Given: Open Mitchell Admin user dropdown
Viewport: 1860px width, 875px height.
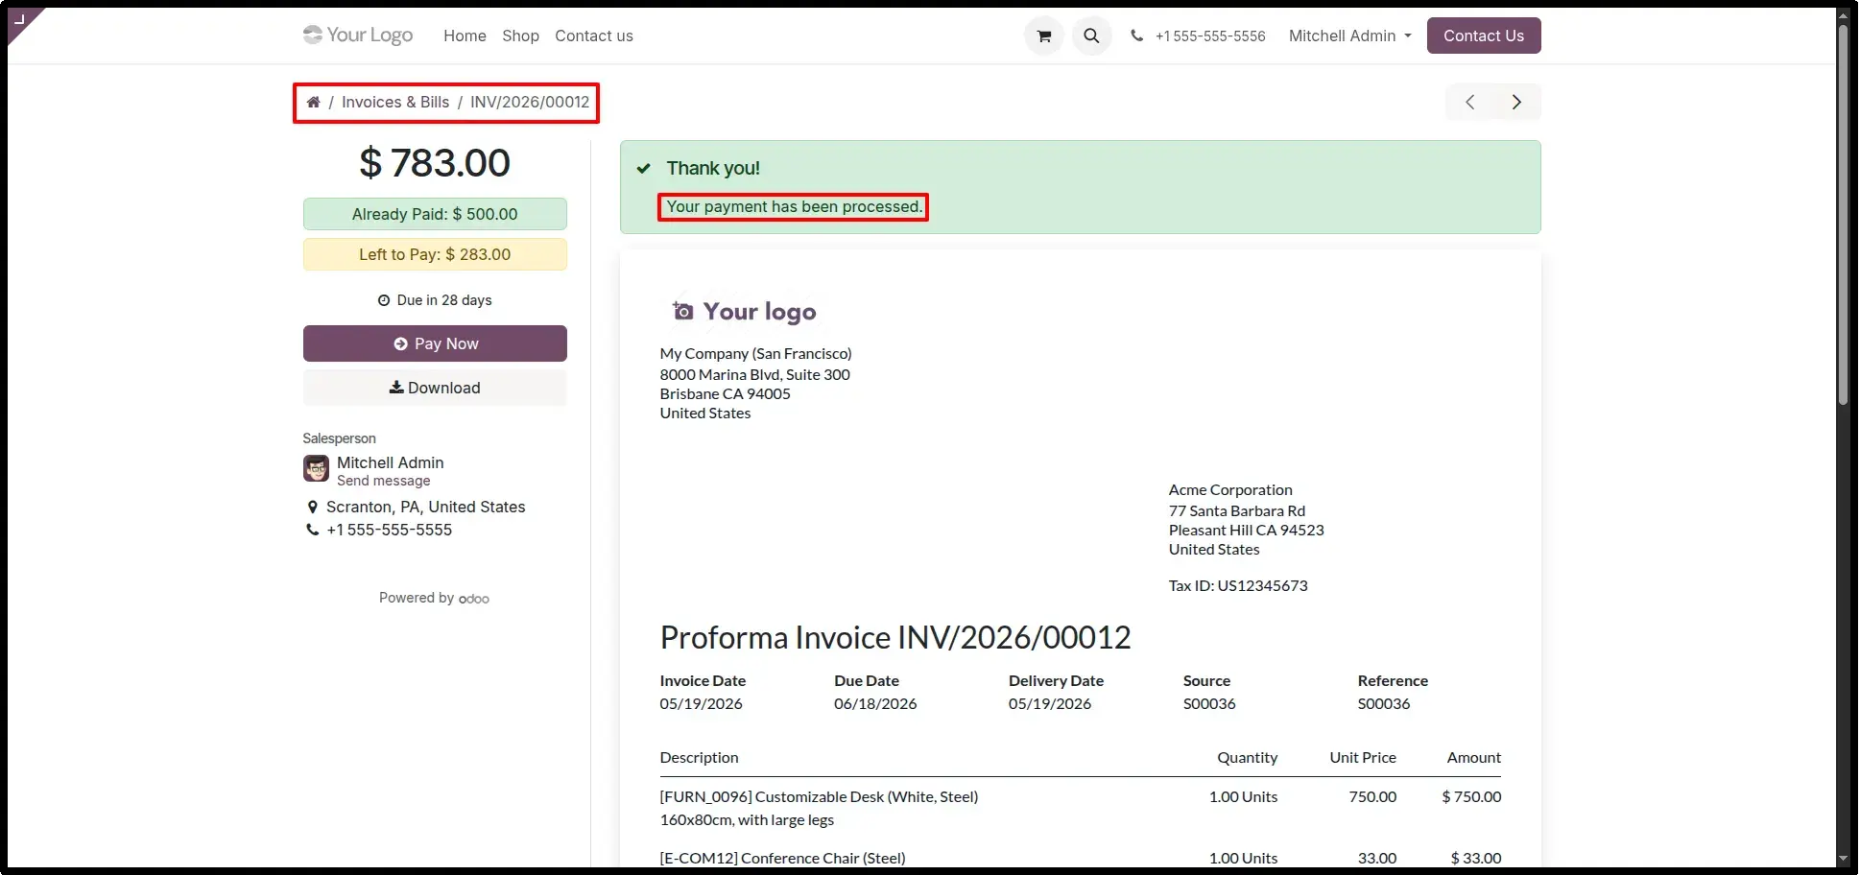Looking at the screenshot, I should 1349,36.
